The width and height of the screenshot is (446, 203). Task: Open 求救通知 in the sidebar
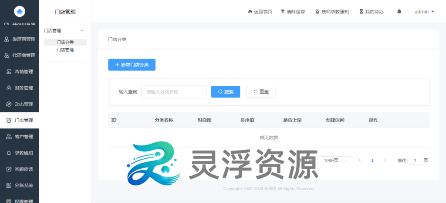coord(20,153)
